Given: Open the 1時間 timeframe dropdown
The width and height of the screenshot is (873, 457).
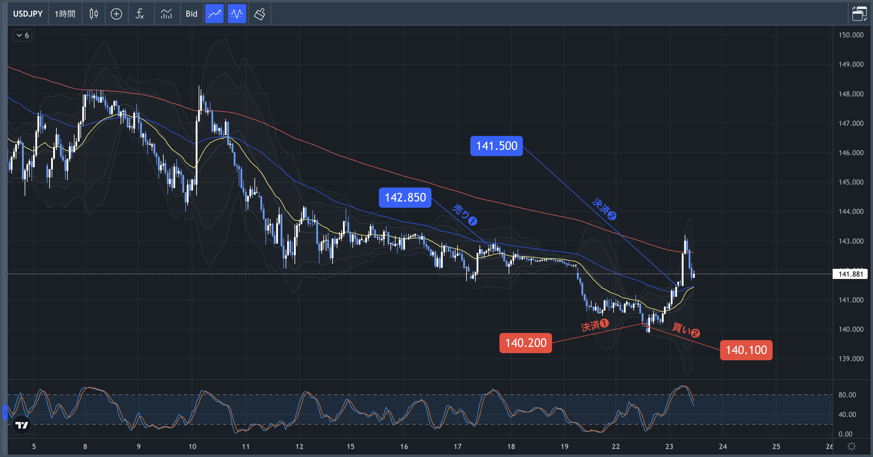Looking at the screenshot, I should pos(65,14).
